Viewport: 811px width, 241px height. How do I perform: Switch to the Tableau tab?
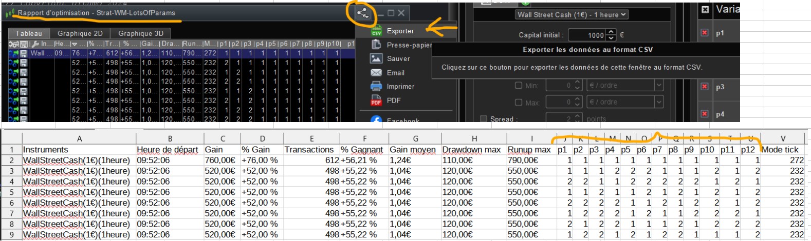point(29,33)
